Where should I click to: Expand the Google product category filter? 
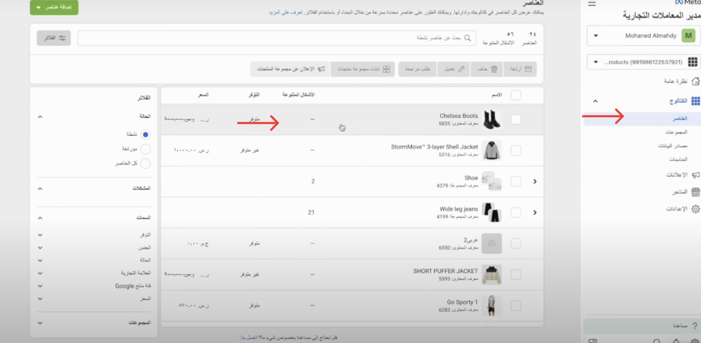[40, 286]
